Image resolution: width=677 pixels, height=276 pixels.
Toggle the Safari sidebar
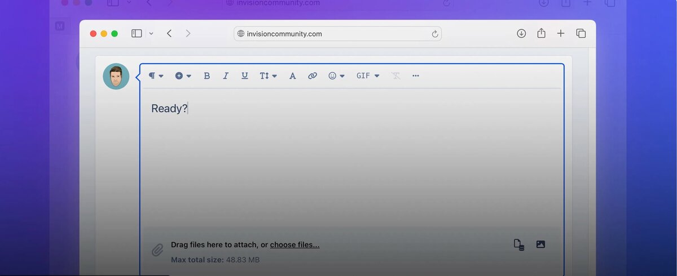point(137,34)
